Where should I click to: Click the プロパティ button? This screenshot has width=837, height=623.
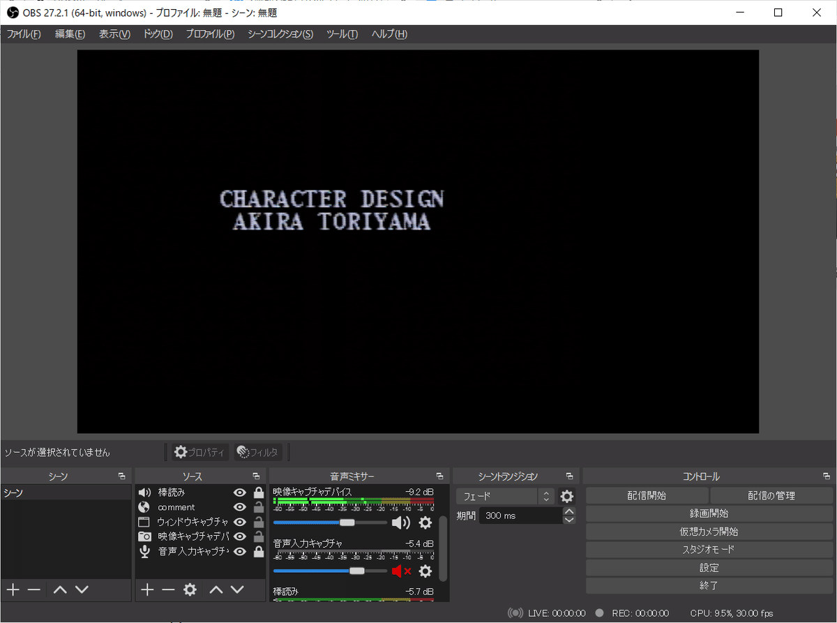(200, 453)
